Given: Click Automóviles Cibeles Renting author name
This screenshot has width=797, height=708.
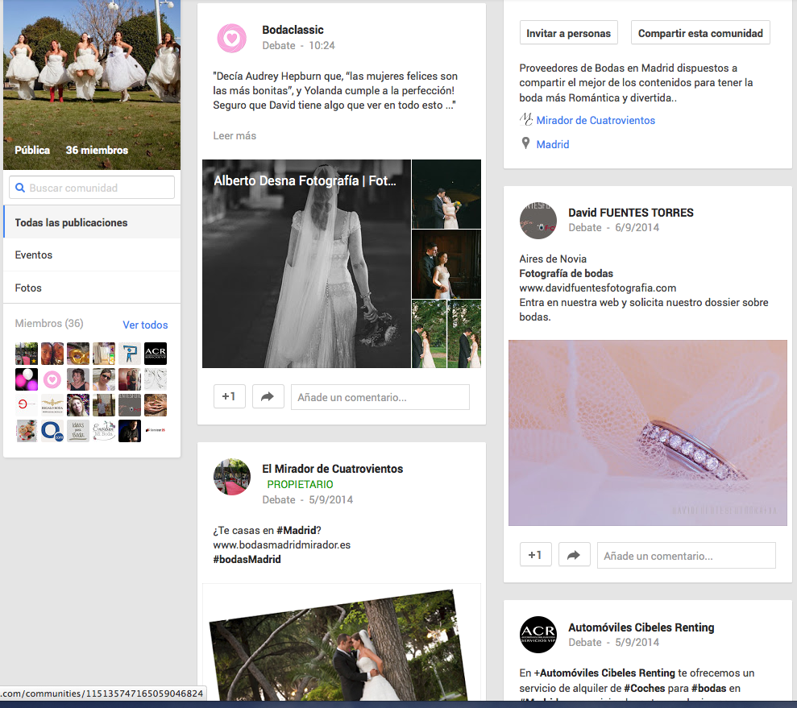Looking at the screenshot, I should coord(641,627).
